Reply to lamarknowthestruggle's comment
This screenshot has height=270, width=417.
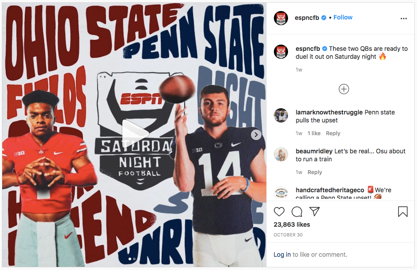[x=333, y=133]
